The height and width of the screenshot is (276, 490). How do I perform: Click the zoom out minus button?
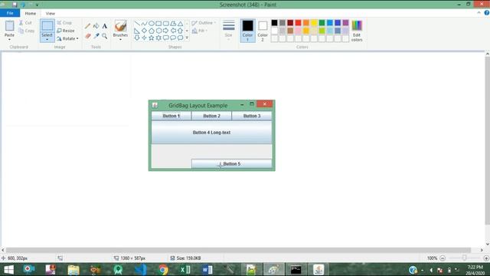pos(443,258)
